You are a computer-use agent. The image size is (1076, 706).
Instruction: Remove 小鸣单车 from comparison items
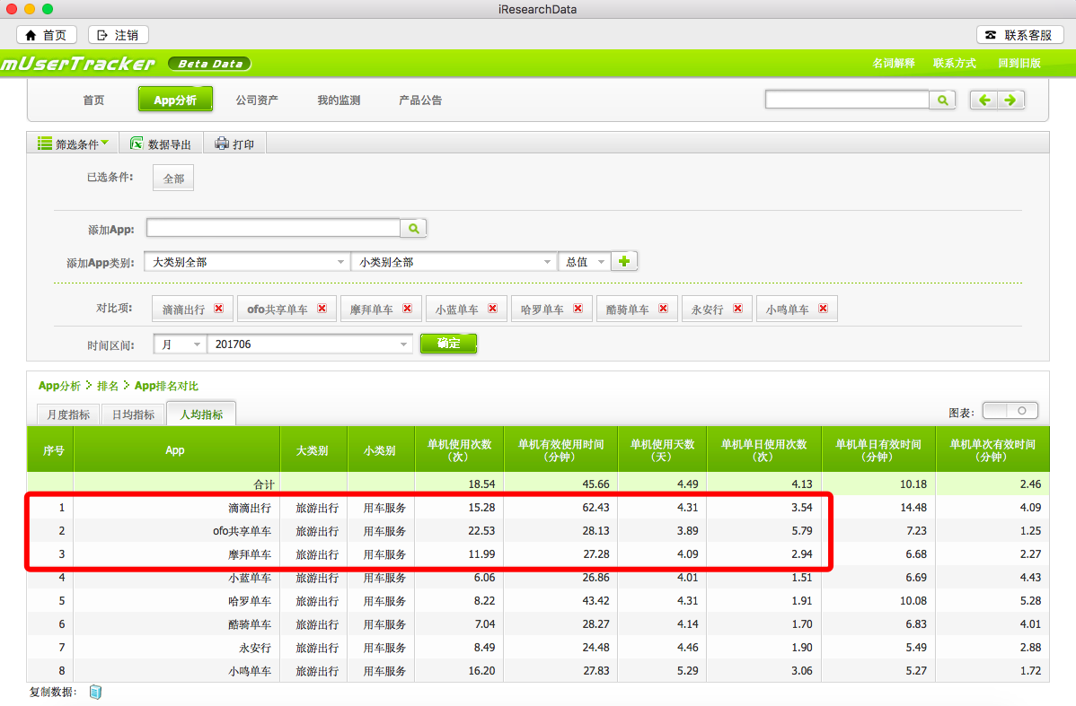click(x=824, y=309)
